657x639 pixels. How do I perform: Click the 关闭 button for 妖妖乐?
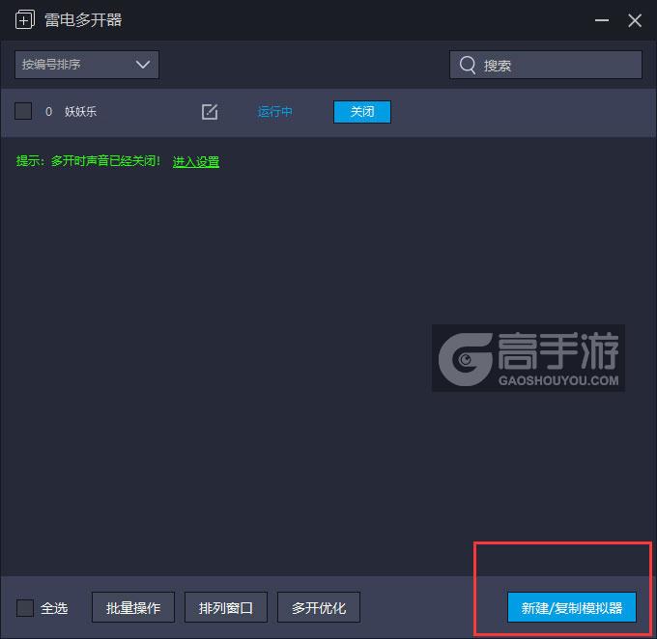(x=362, y=112)
